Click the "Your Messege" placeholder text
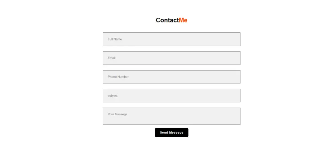 [x=118, y=114]
